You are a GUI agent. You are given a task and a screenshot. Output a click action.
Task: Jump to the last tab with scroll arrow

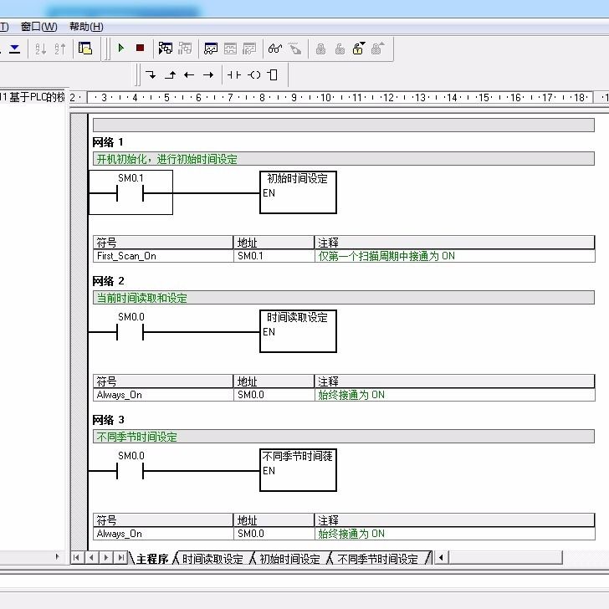pyautogui.click(x=120, y=558)
